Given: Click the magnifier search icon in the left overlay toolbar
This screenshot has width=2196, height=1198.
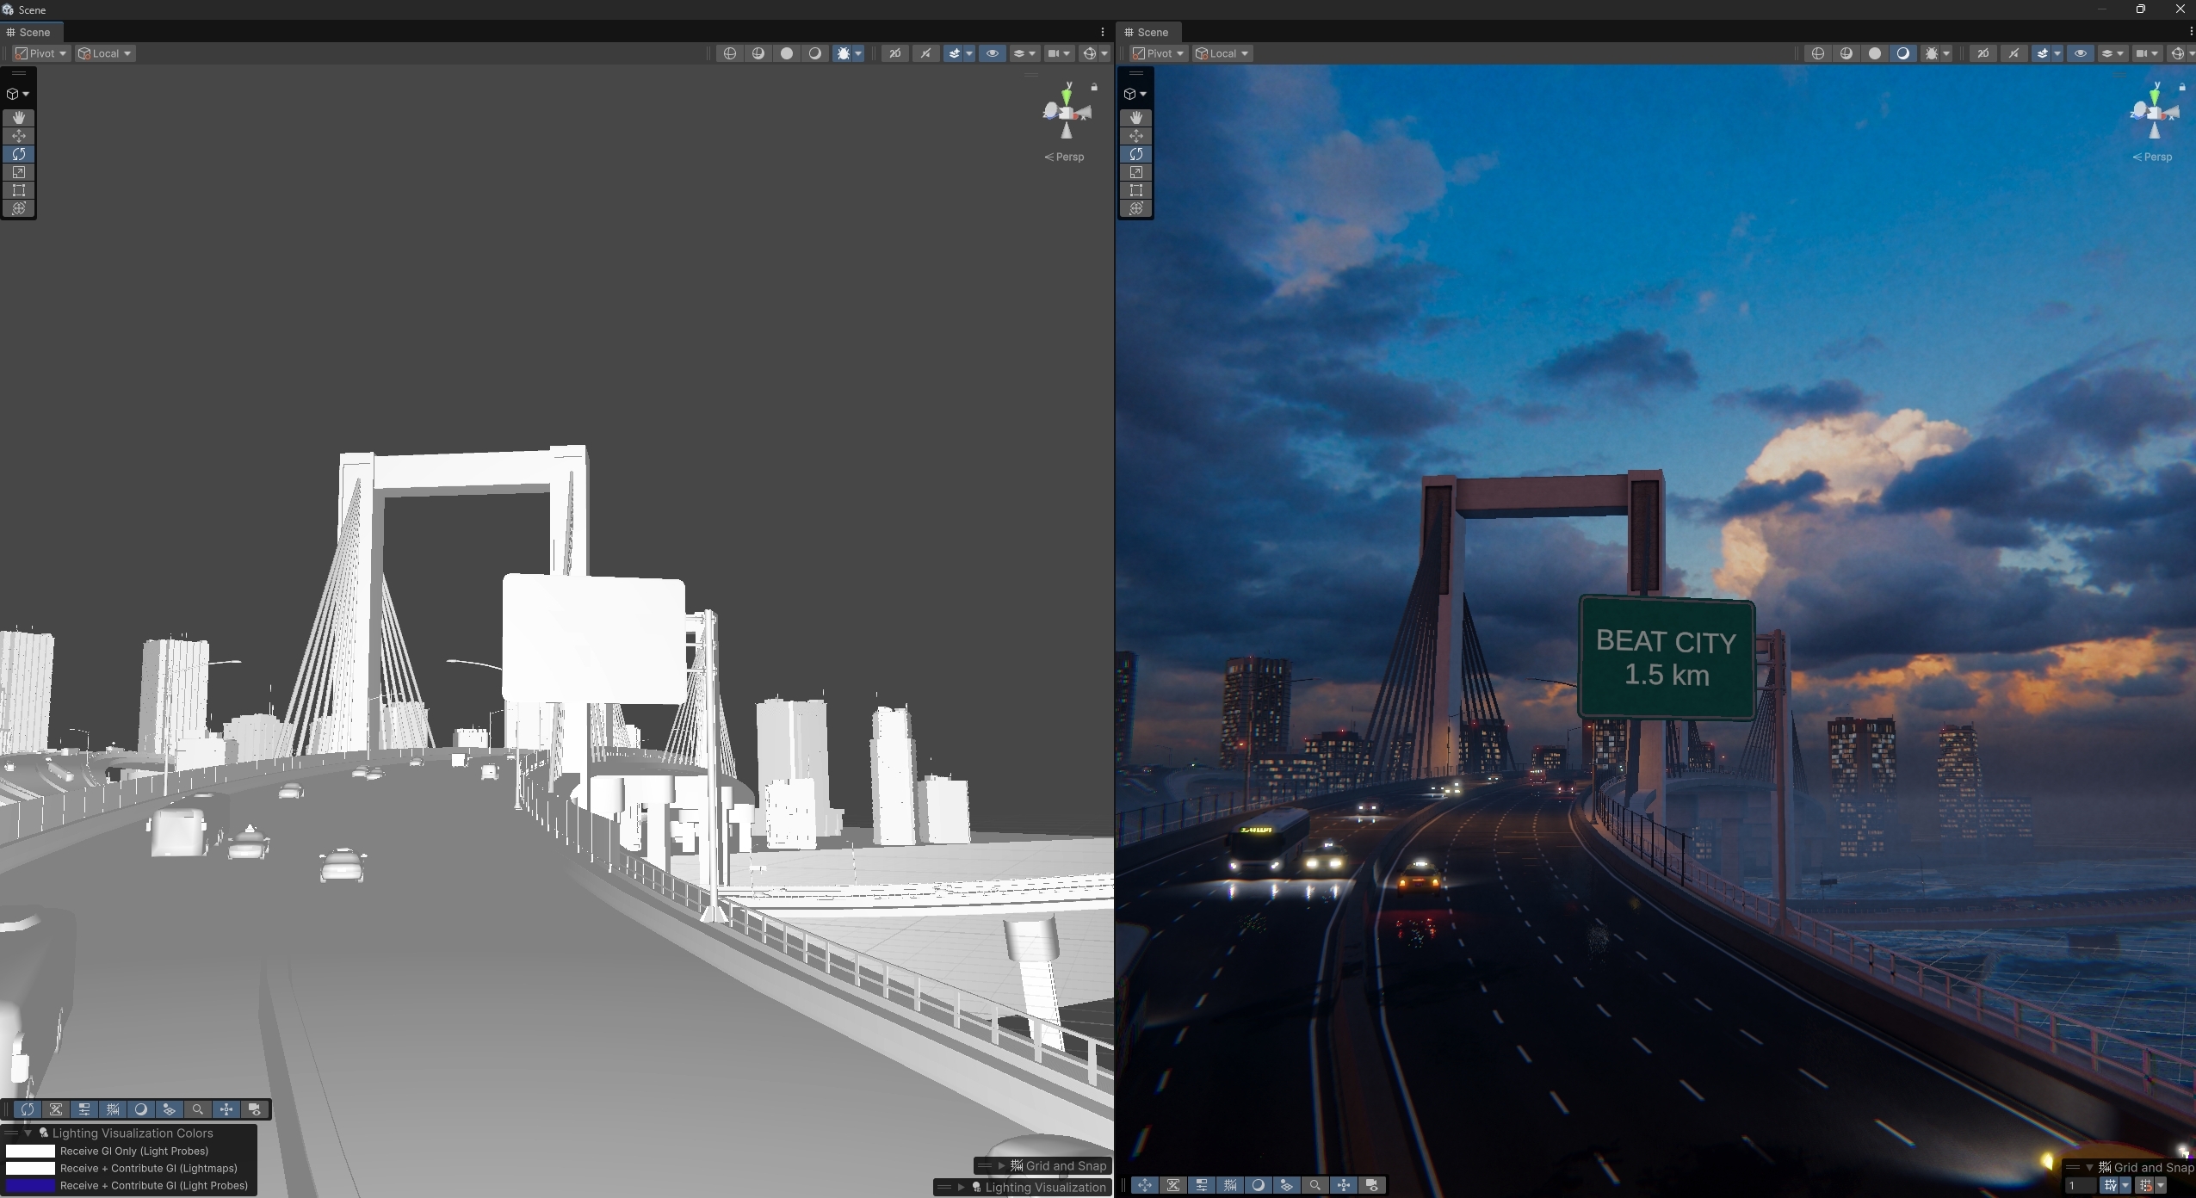Looking at the screenshot, I should (x=197, y=1109).
